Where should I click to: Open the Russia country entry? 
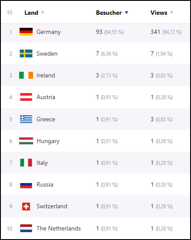coord(45,185)
